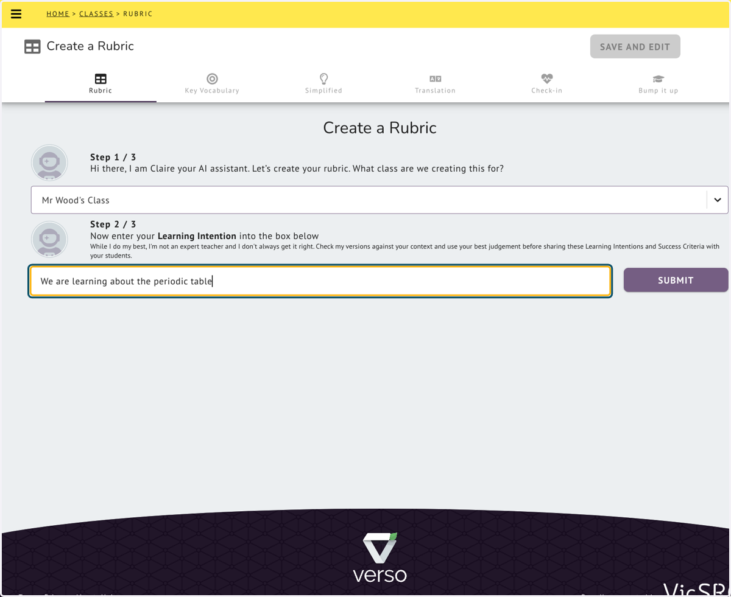Switch to the Bump it up tab label
The width and height of the screenshot is (731, 597).
point(658,91)
